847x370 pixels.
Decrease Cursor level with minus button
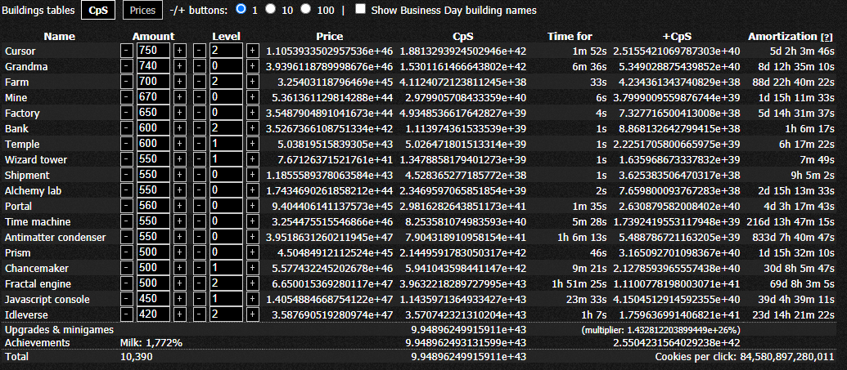click(200, 51)
